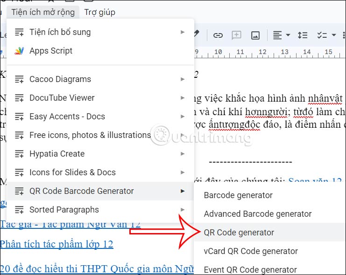This screenshot has width=346, height=275.
Task: Open the Tác giả - Tác phẩm Ngữ Văn 12 link
Action: pos(70,225)
